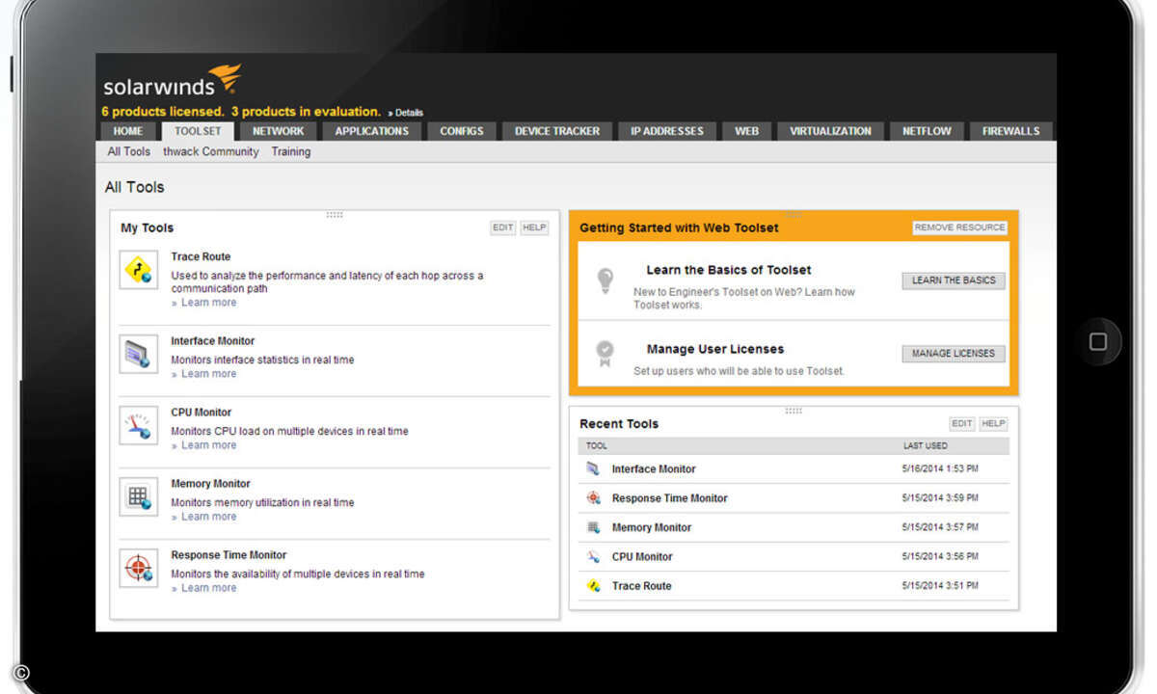Open Response Time Monitor link in Recent Tools

pyautogui.click(x=669, y=498)
